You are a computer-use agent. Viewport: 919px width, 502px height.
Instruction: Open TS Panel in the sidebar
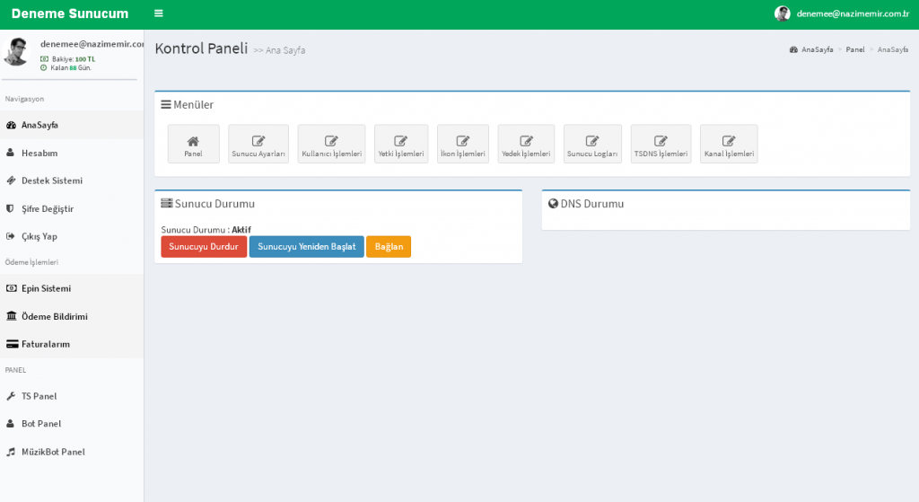(x=72, y=396)
